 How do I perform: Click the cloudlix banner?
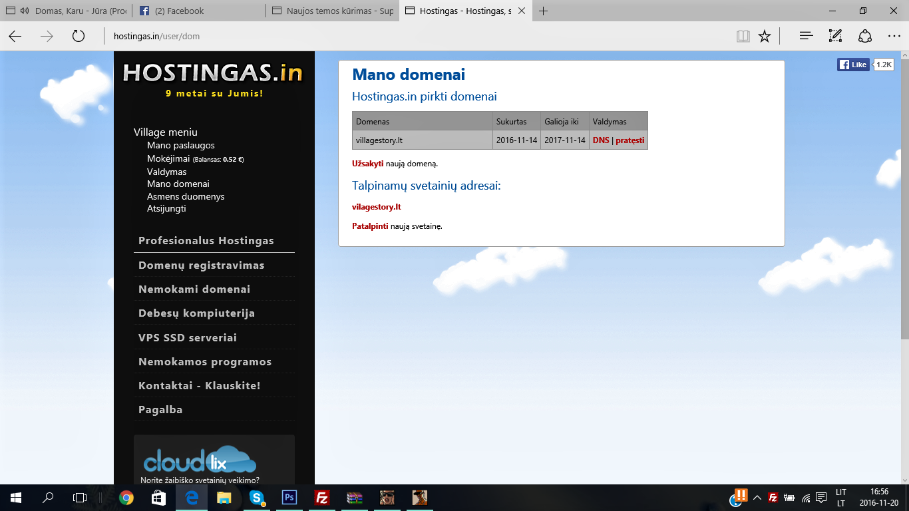pos(214,460)
